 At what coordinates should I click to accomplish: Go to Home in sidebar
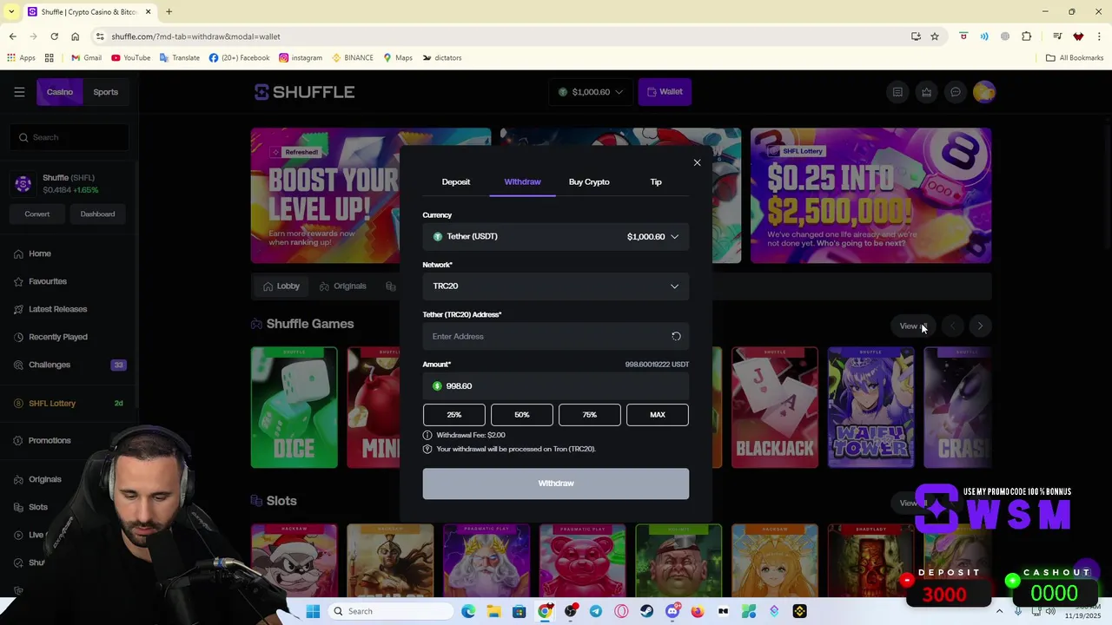pyautogui.click(x=40, y=253)
